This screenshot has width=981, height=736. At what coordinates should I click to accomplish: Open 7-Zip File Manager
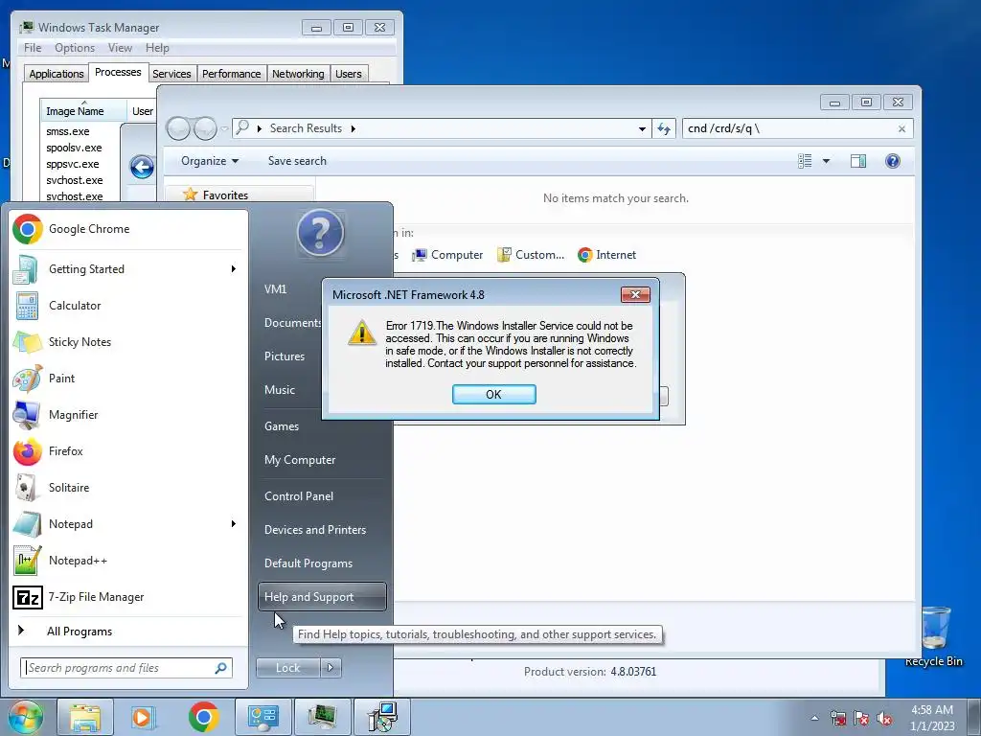[x=128, y=597]
